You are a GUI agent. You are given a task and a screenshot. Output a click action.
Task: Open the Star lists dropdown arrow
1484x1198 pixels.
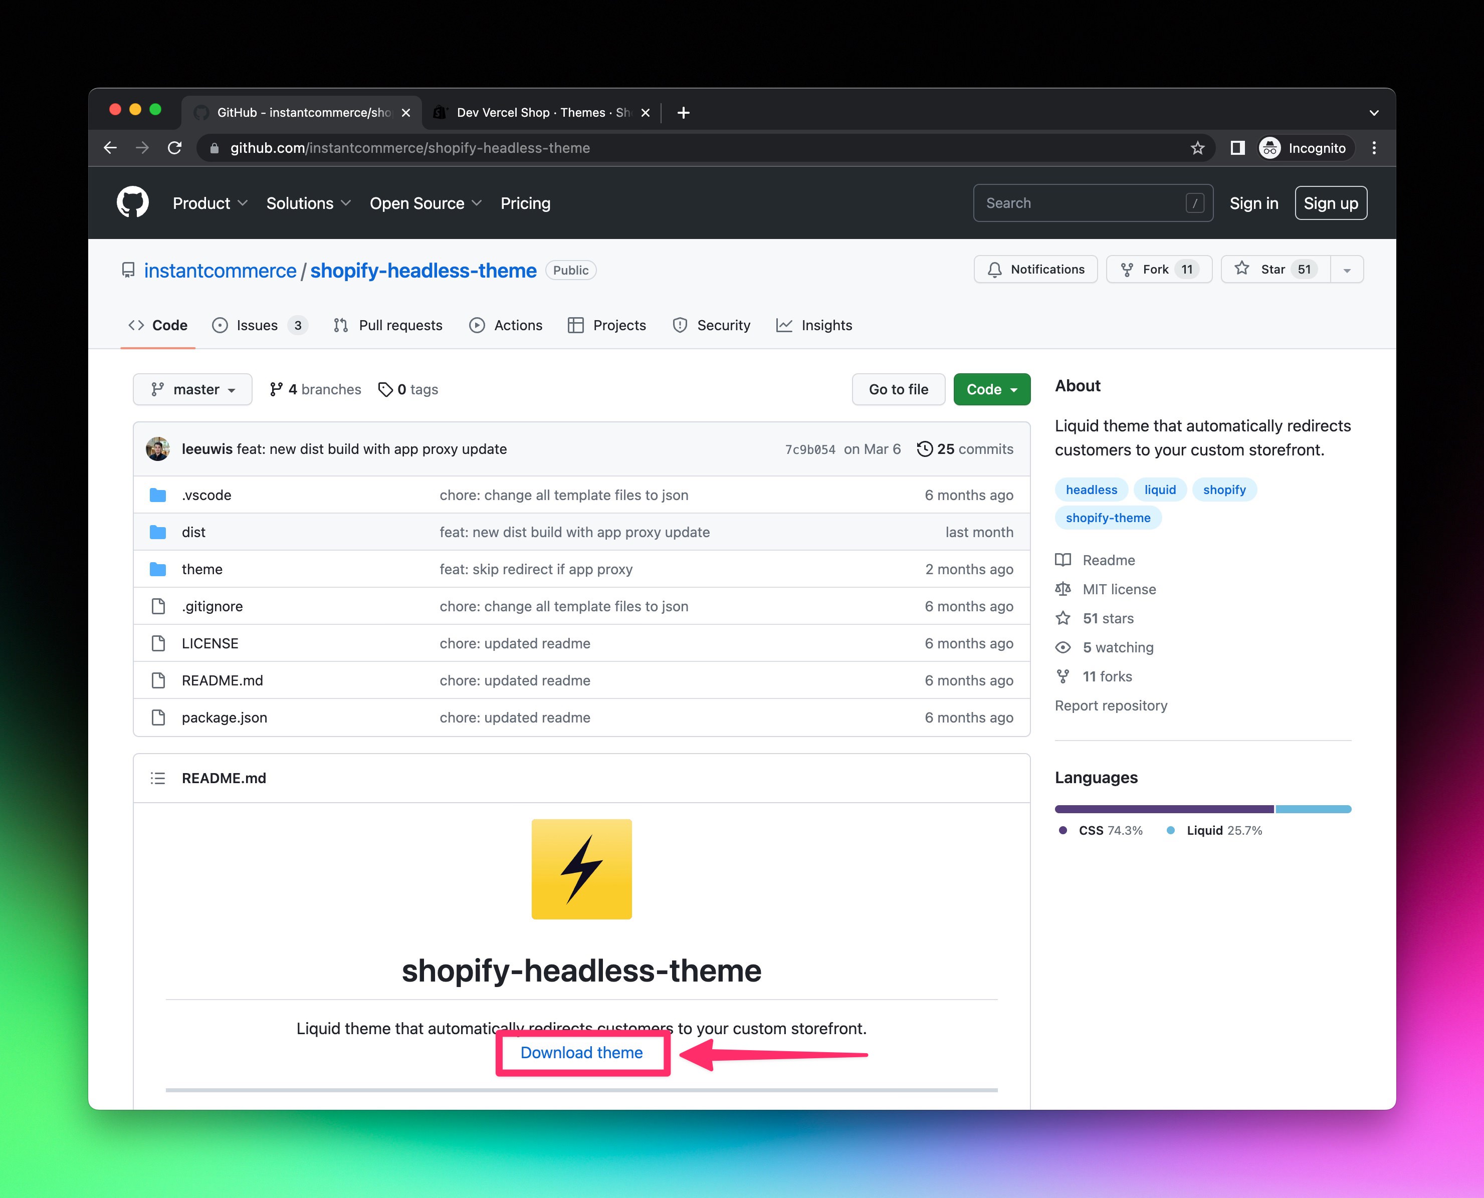[1347, 270]
